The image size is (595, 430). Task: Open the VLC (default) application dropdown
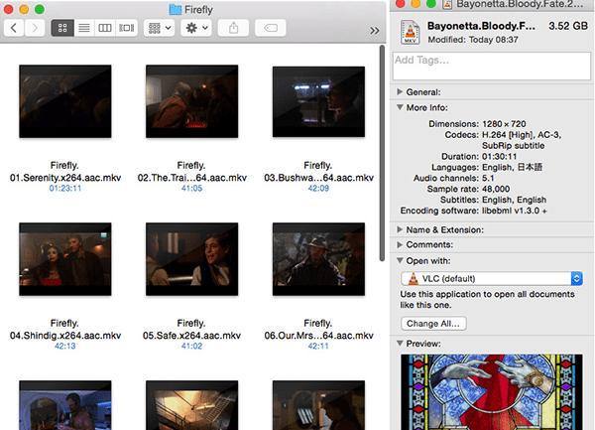(492, 278)
